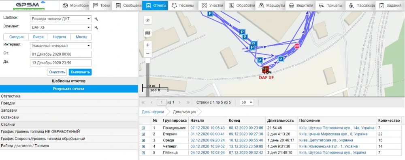The height and width of the screenshot is (160, 405).
Task: Go to previous results page
Action: click(x=151, y=102)
